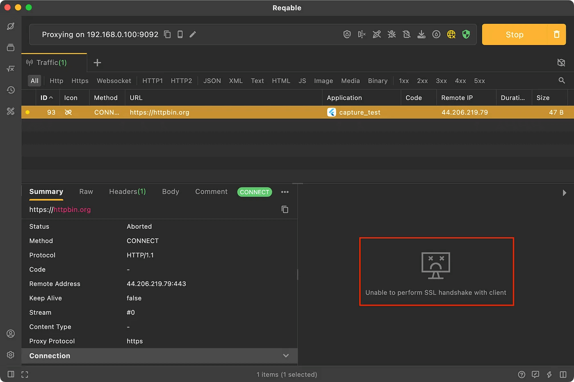Open the Collections stack icon in sidebar
The width and height of the screenshot is (574, 382).
click(x=11, y=47)
